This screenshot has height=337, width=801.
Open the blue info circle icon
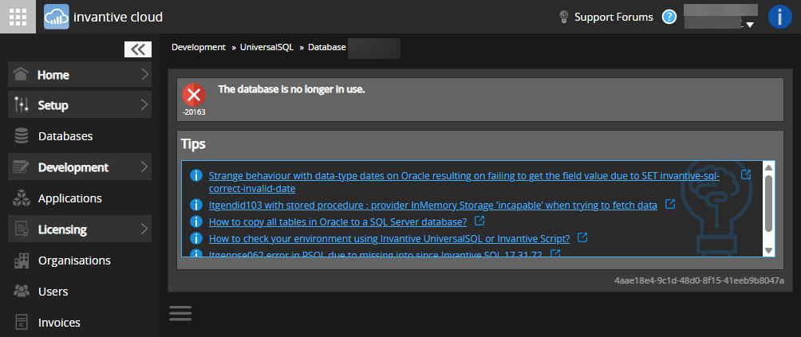click(779, 17)
